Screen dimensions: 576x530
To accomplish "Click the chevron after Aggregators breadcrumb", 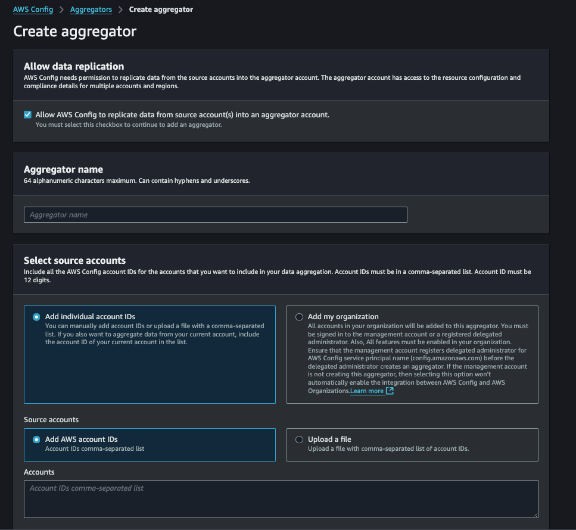I will click(120, 10).
